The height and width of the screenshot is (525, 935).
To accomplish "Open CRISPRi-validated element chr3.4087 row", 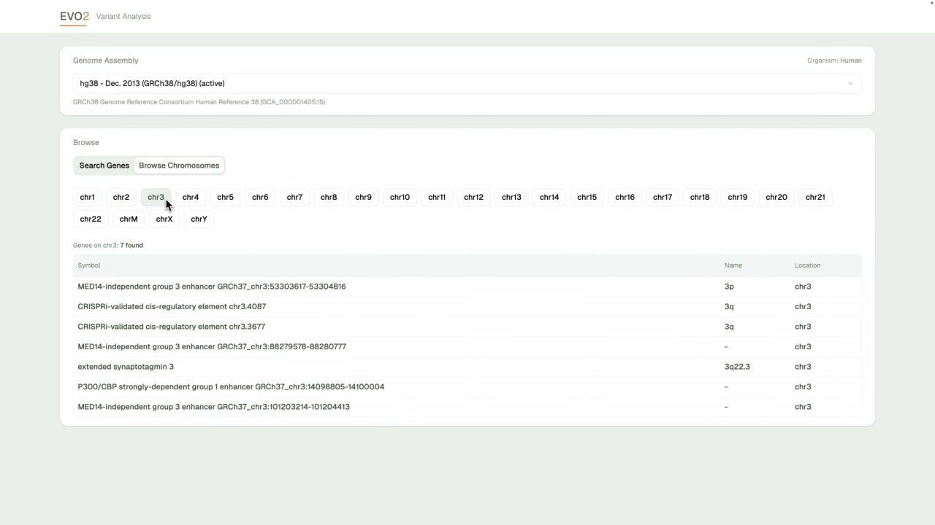I will pos(467,306).
